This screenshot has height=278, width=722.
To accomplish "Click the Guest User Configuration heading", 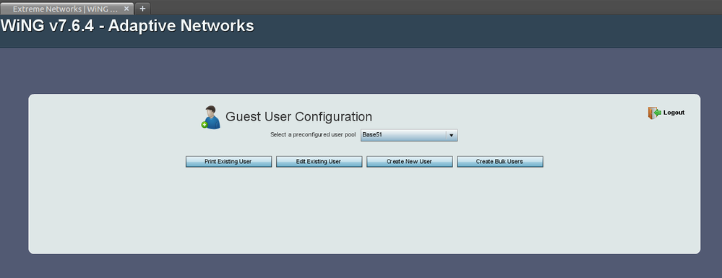I will pyautogui.click(x=298, y=116).
